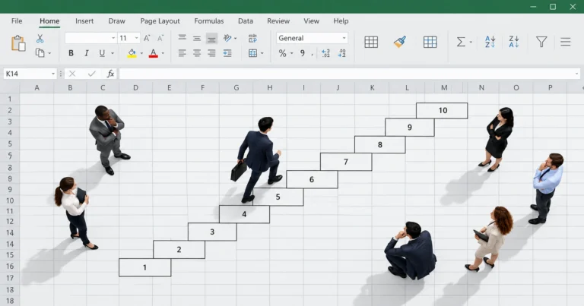The image size is (584, 306).
Task: Switch to the Draw tab
Action: pyautogui.click(x=116, y=21)
